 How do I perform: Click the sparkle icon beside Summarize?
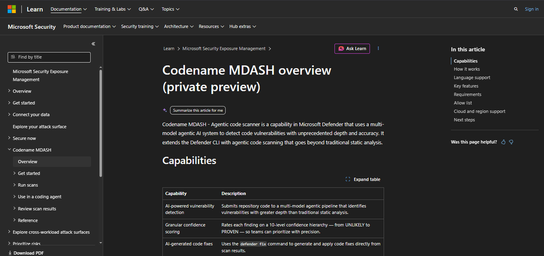[x=165, y=110]
